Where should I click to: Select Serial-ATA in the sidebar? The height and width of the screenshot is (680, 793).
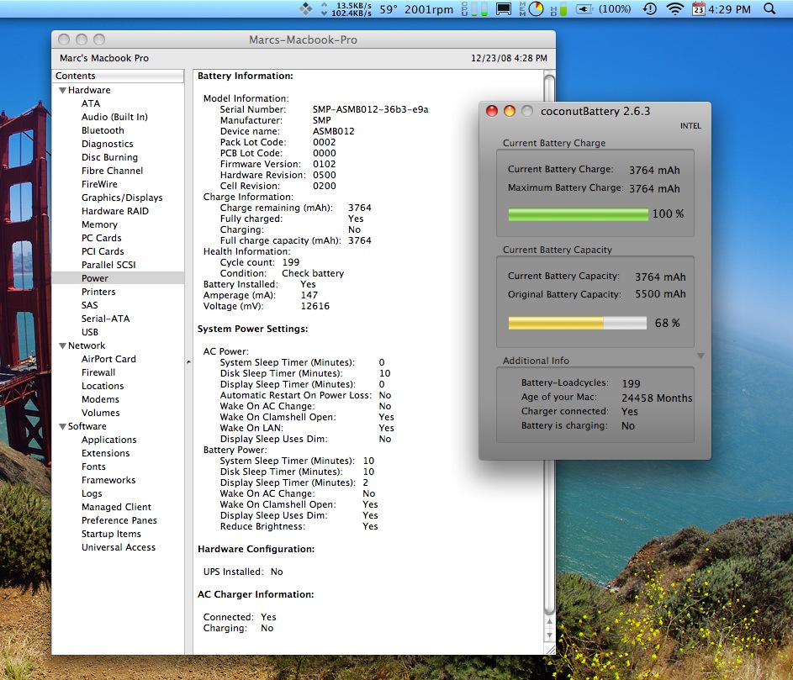(106, 319)
